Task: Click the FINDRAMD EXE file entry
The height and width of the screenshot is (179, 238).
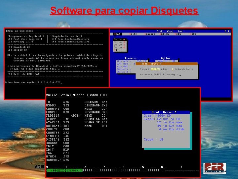Action: 96,105
